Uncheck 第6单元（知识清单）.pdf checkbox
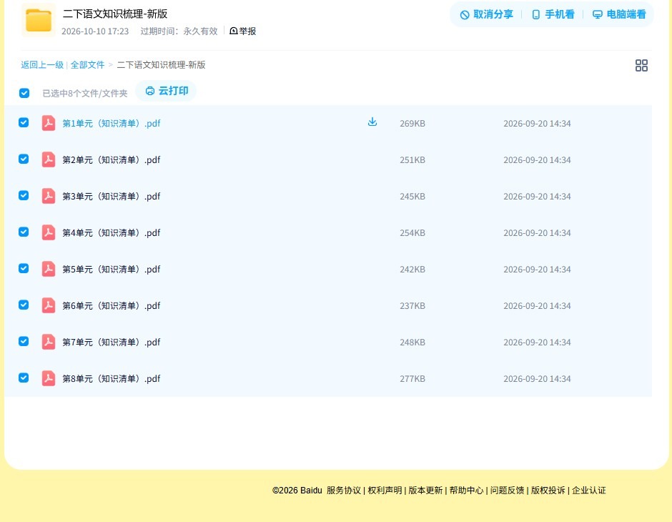 pyautogui.click(x=24, y=305)
